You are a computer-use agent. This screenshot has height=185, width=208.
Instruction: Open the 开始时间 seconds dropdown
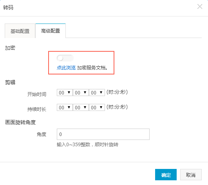[x=97, y=92]
